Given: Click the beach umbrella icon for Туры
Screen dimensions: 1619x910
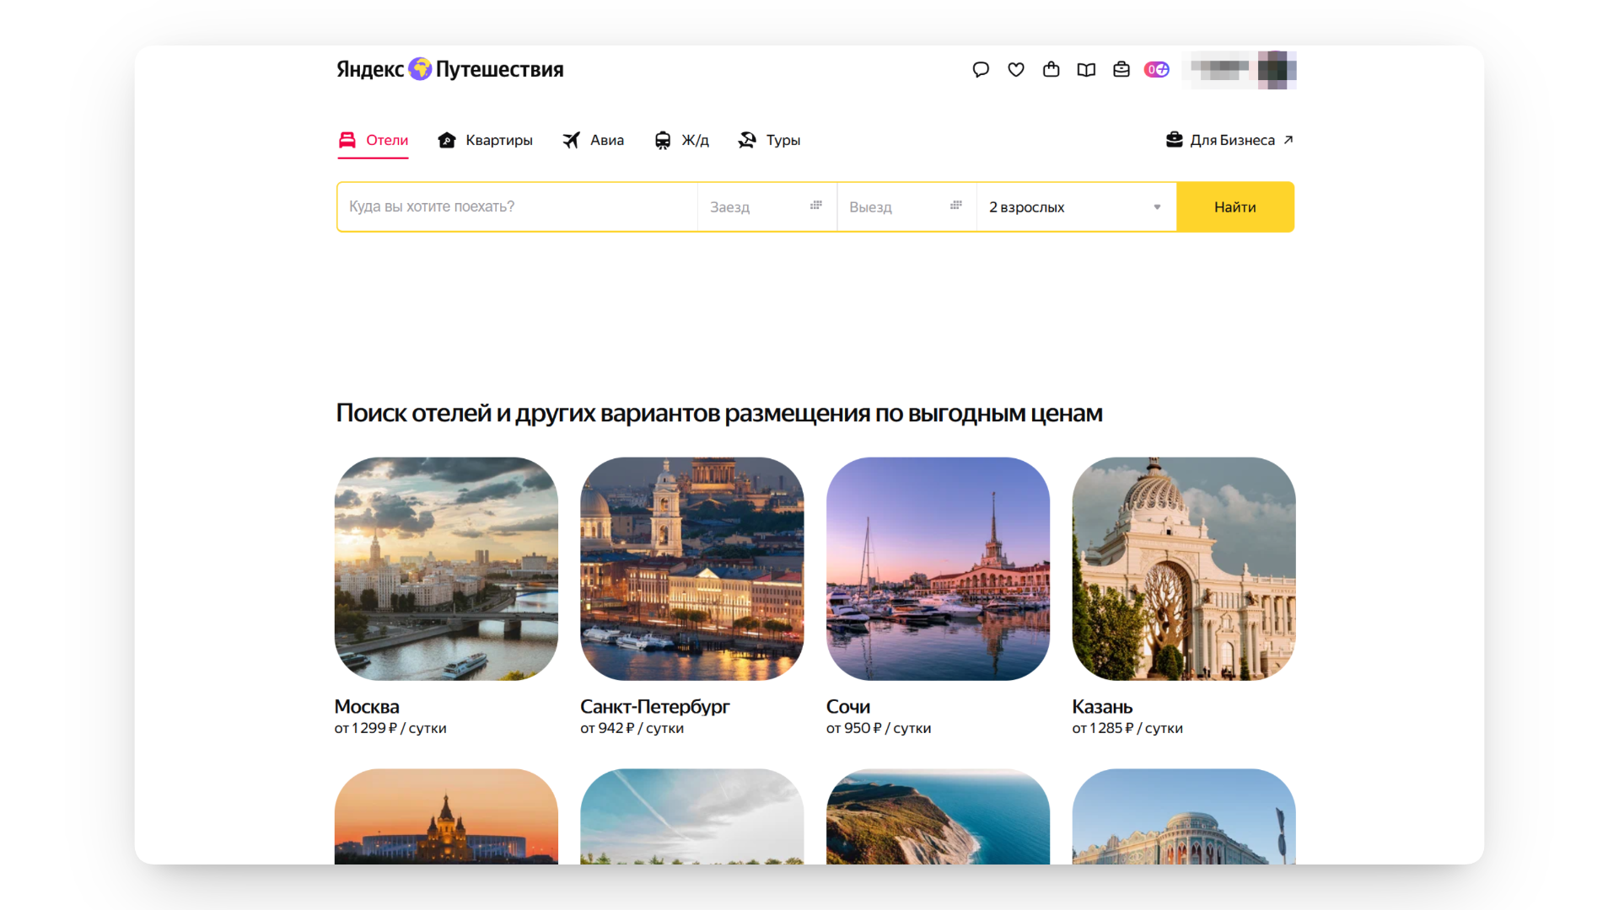Looking at the screenshot, I should click(x=747, y=140).
